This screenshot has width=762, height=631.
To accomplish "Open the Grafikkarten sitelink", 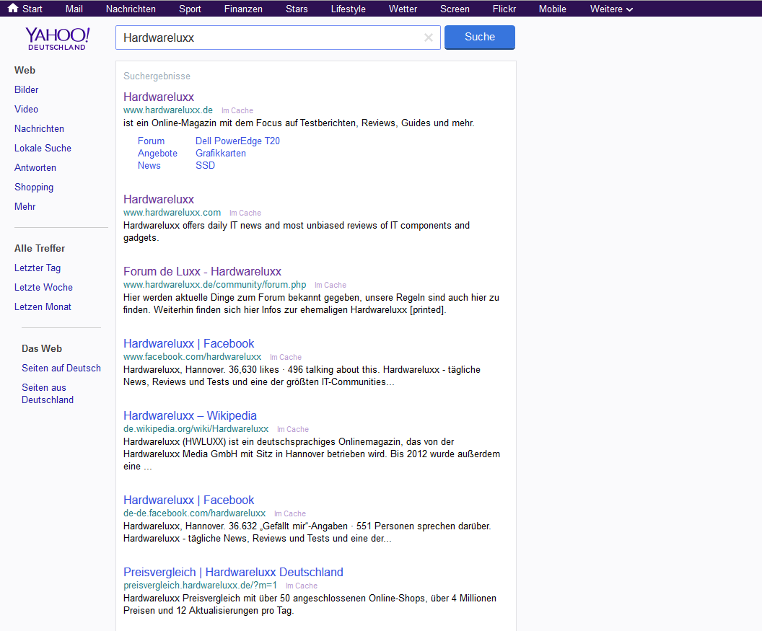I will coord(221,153).
